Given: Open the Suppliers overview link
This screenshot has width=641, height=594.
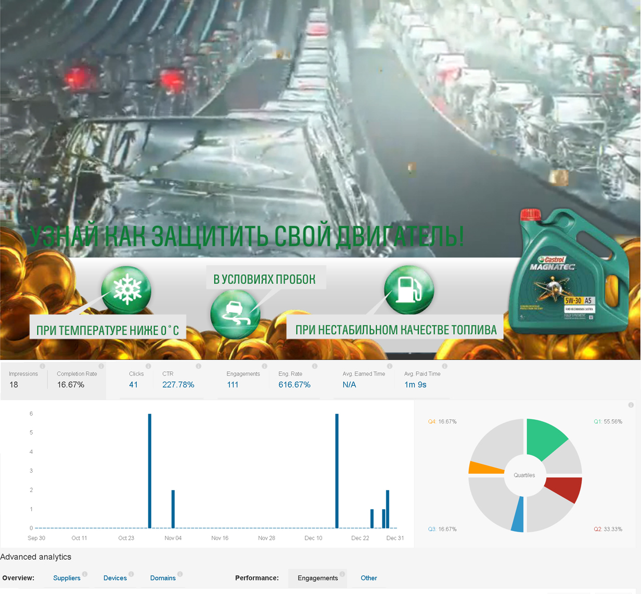Looking at the screenshot, I should (x=67, y=578).
